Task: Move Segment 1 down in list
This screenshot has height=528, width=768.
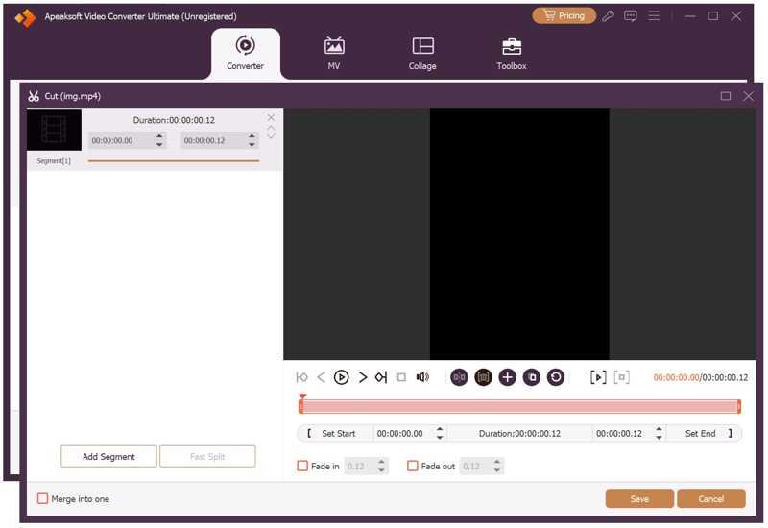Action: (271, 136)
